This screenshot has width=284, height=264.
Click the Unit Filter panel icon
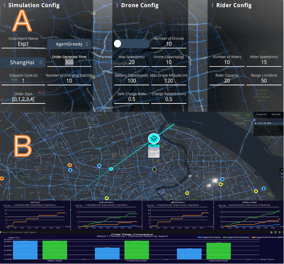point(255,123)
